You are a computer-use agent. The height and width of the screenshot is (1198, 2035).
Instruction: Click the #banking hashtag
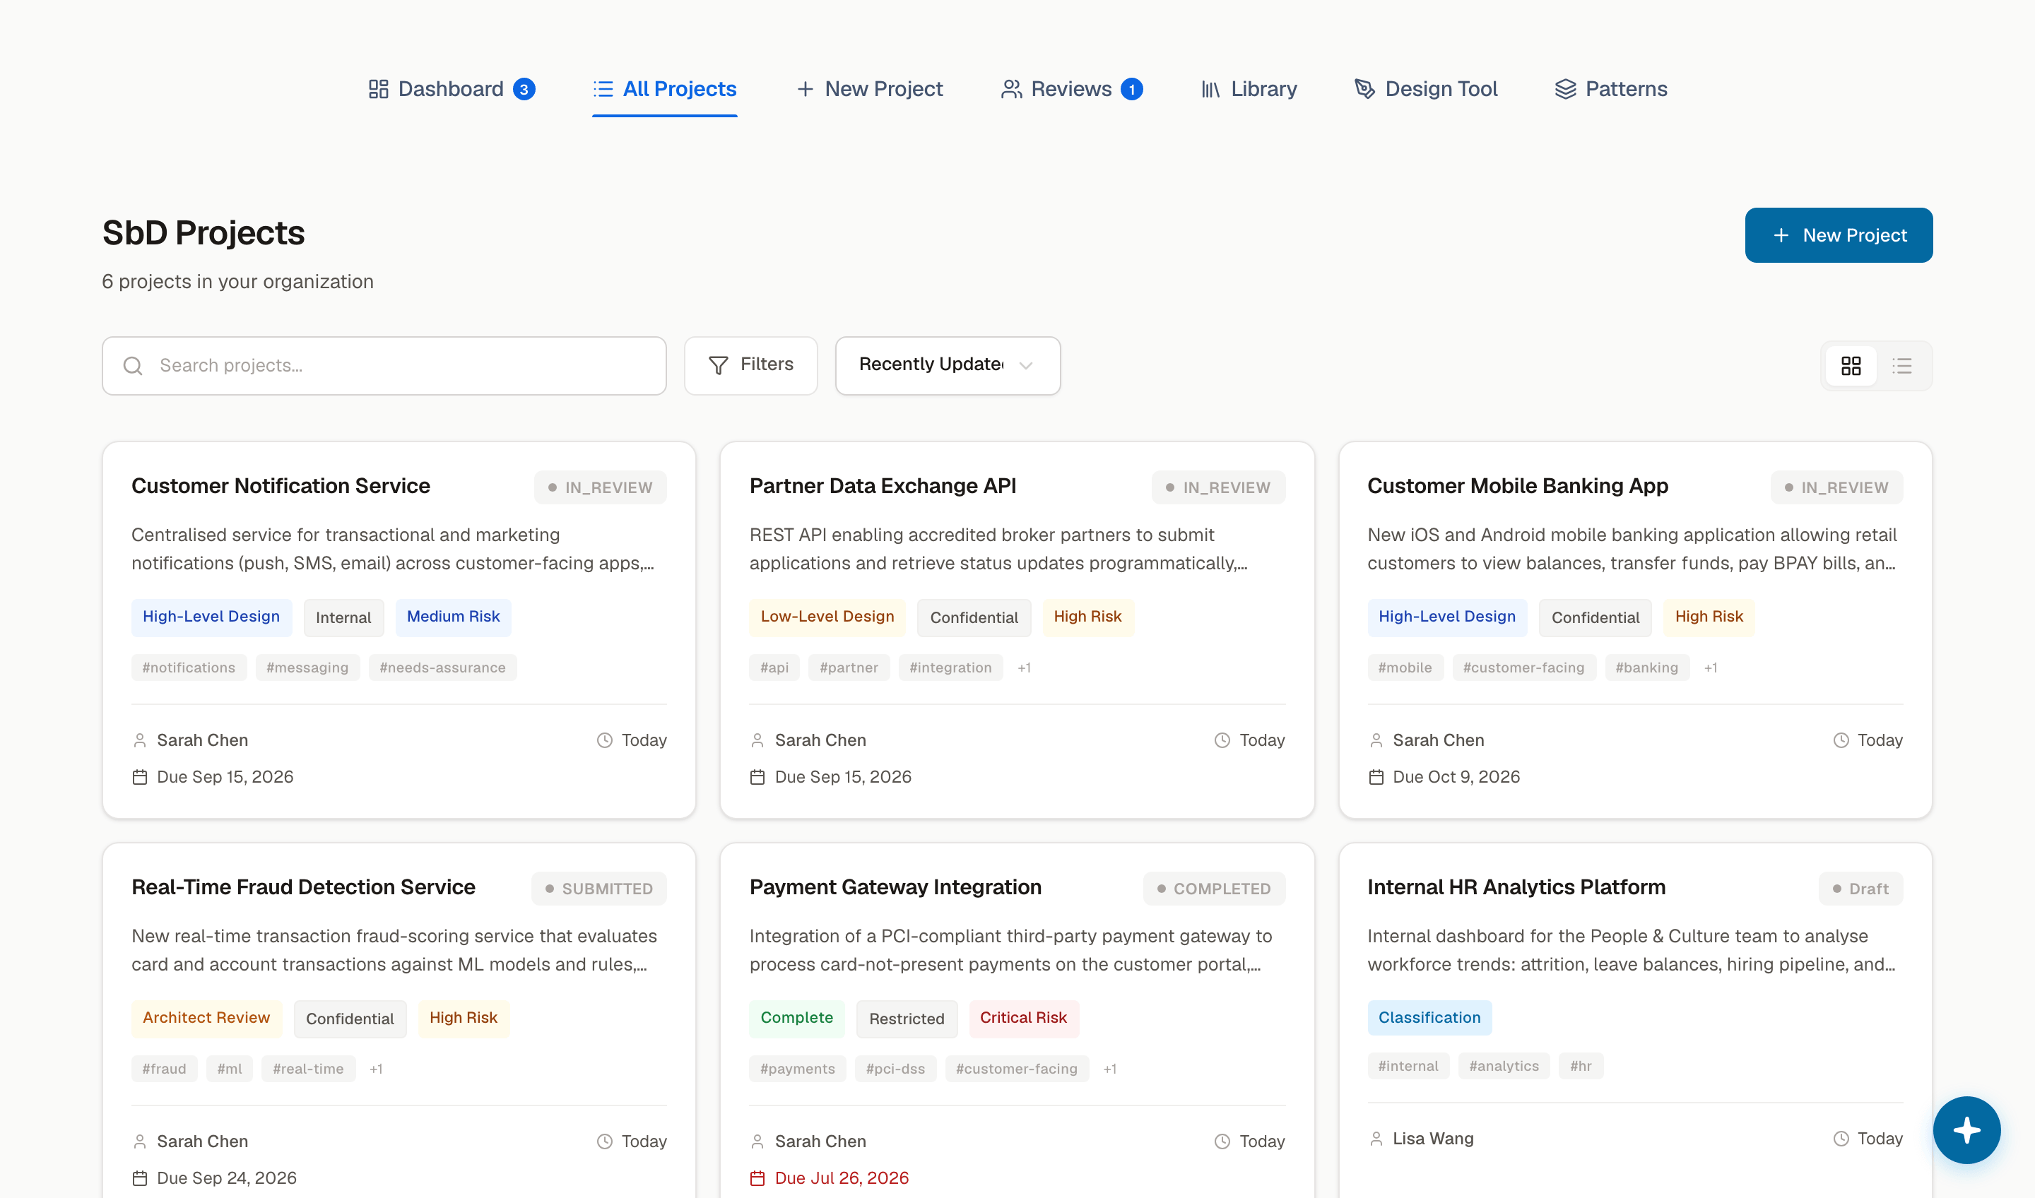1646,668
